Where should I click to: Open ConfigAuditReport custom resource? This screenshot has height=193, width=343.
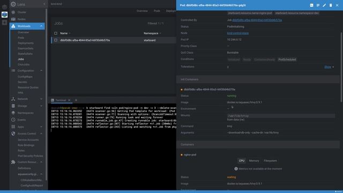coord(32,185)
